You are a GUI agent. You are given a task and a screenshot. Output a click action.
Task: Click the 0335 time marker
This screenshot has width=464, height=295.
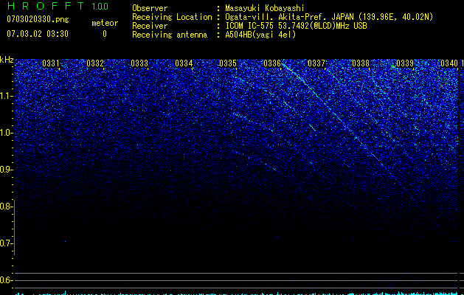point(228,63)
